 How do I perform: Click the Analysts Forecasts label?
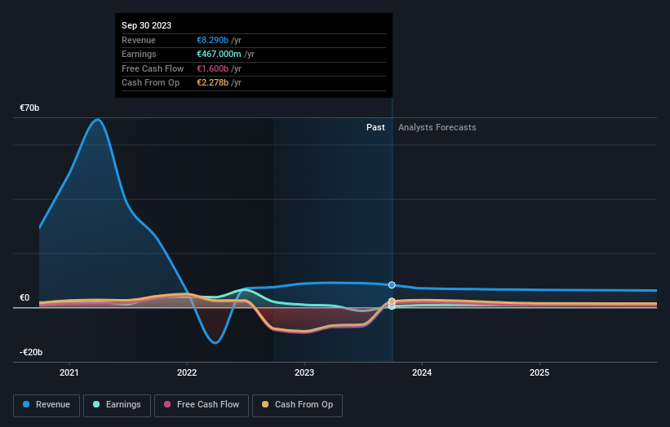tap(437, 127)
